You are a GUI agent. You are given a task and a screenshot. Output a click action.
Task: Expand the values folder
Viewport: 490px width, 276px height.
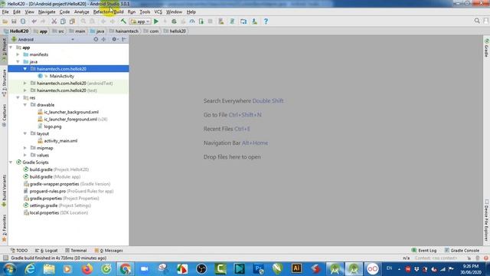pos(25,155)
